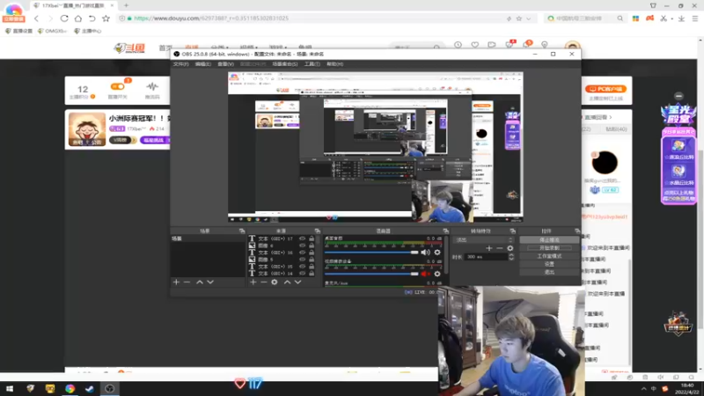This screenshot has width=704, height=396.
Task: Move the scene down in OBS
Action: [x=210, y=282]
